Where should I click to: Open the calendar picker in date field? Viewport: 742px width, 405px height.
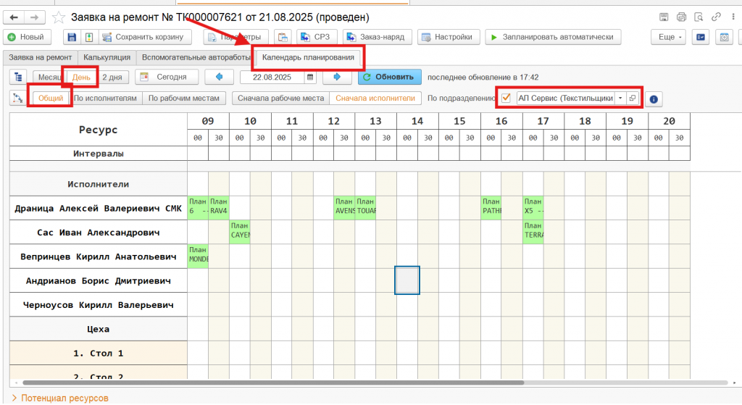click(310, 77)
